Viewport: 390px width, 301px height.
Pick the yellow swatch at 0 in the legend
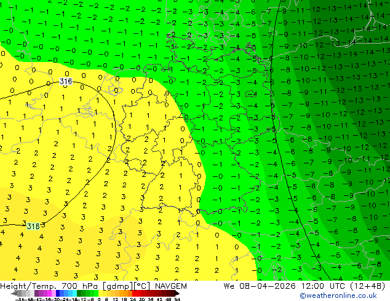click(x=101, y=293)
